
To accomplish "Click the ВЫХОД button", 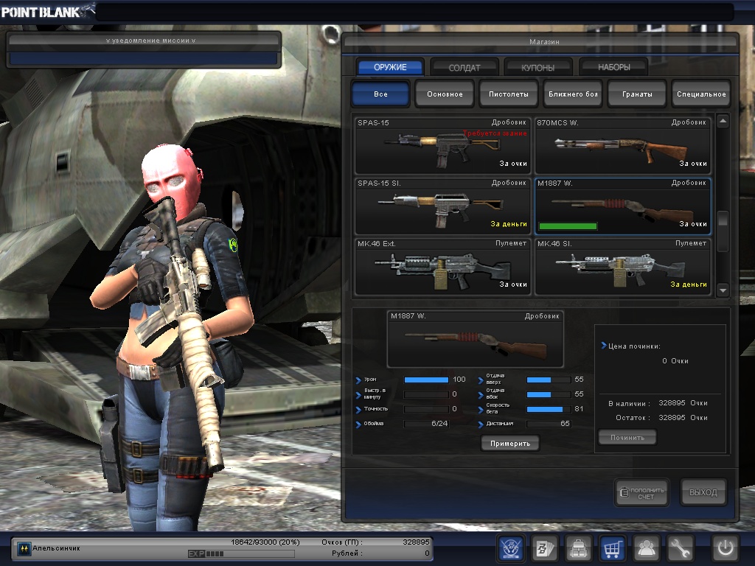I will tap(703, 492).
